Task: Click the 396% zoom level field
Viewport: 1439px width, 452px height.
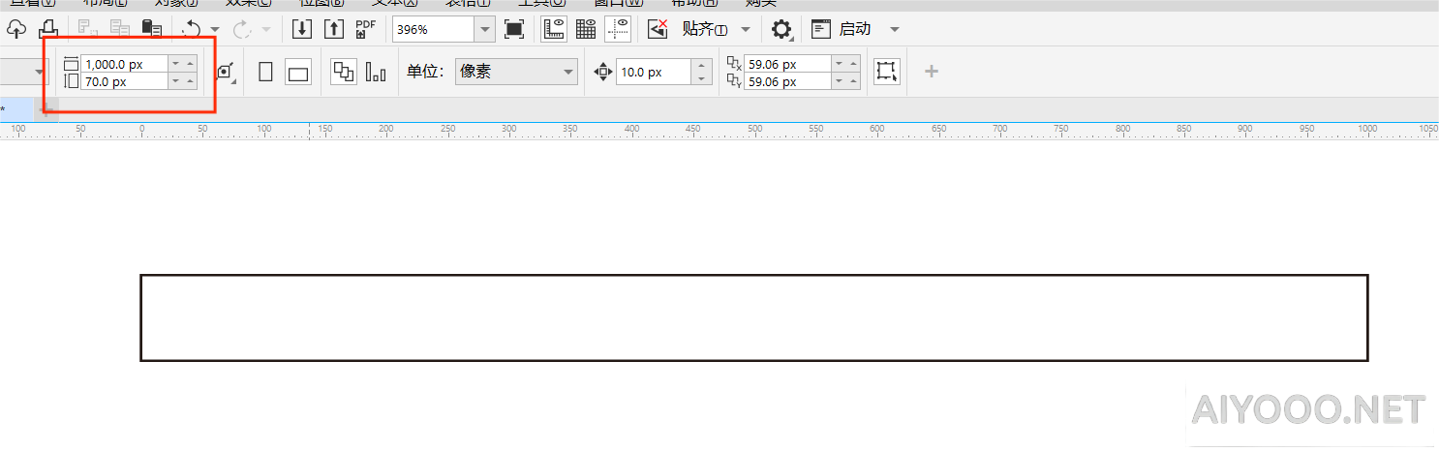Action: 434,29
